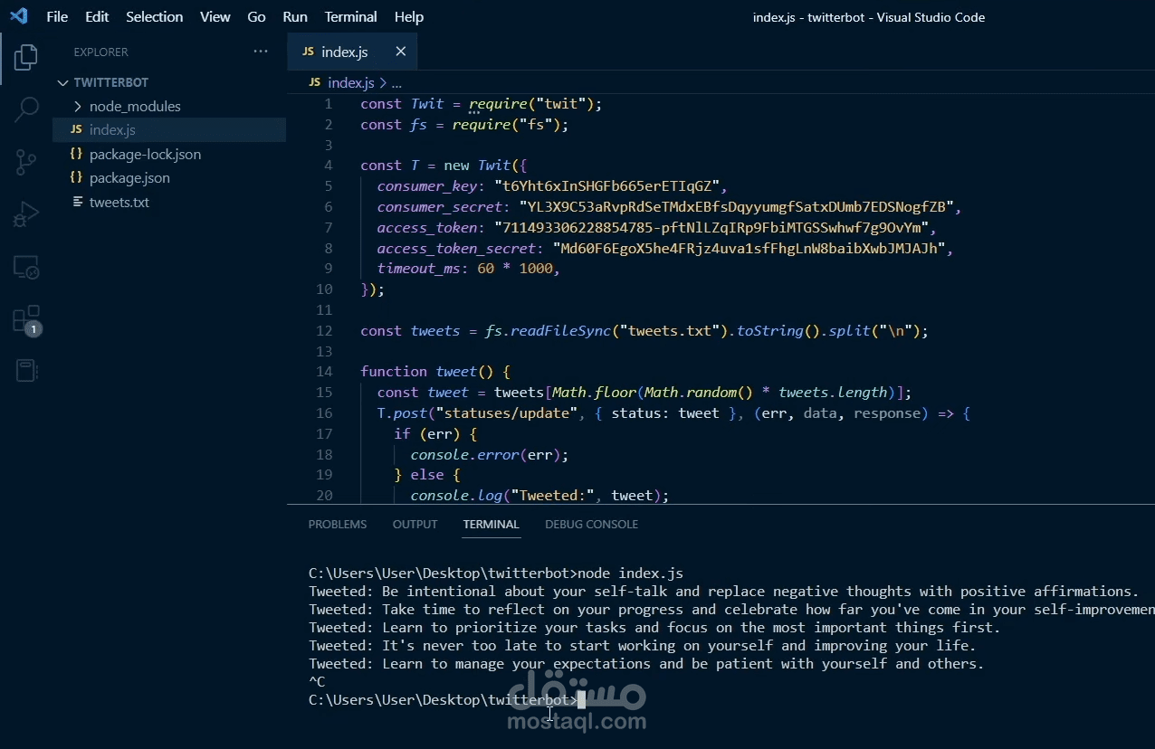Viewport: 1155px width, 749px height.
Task: Click line number 14 in the gutter
Action: (324, 372)
